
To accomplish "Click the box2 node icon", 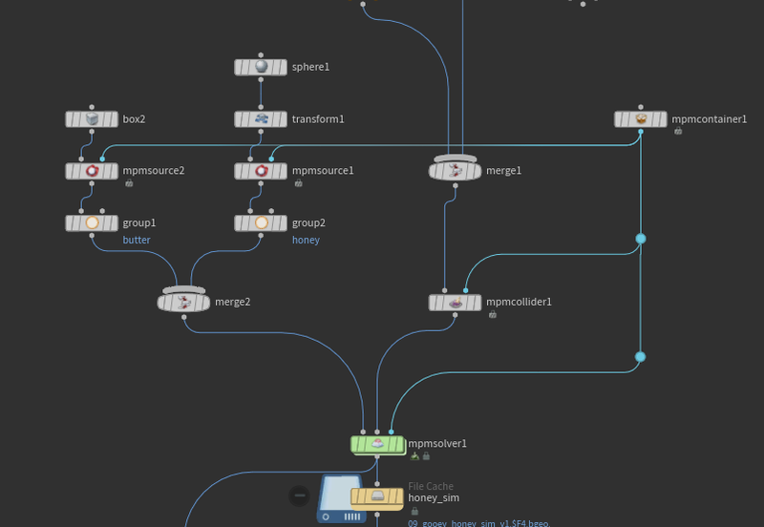I will pyautogui.click(x=92, y=119).
